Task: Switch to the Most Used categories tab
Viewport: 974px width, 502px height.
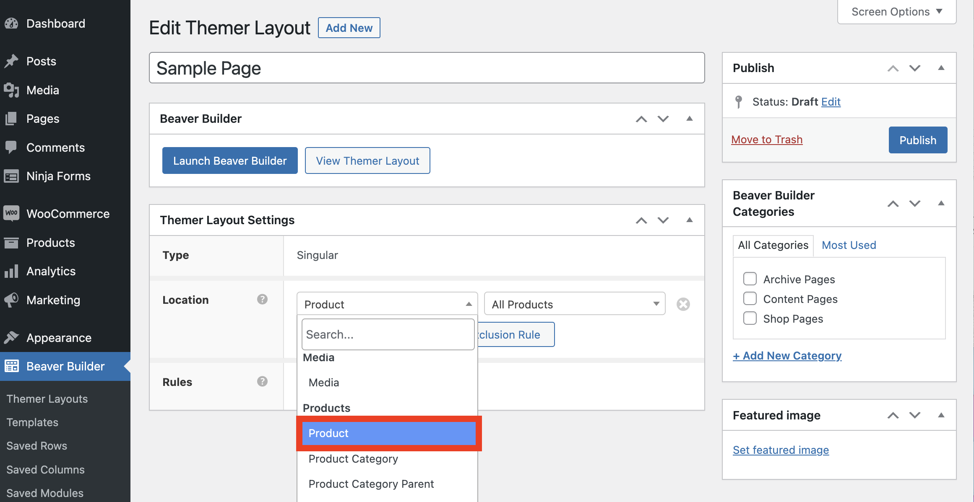Action: [849, 245]
